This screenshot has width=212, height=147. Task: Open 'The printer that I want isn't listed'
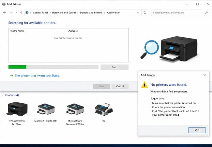37,75
